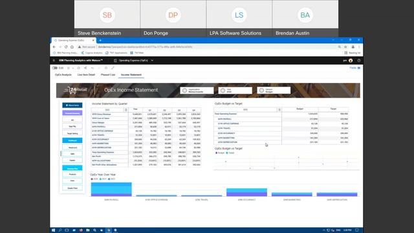Screen dimensions: 414x233
Task: Switch to the Phased Cost tab
Action: click(x=108, y=75)
